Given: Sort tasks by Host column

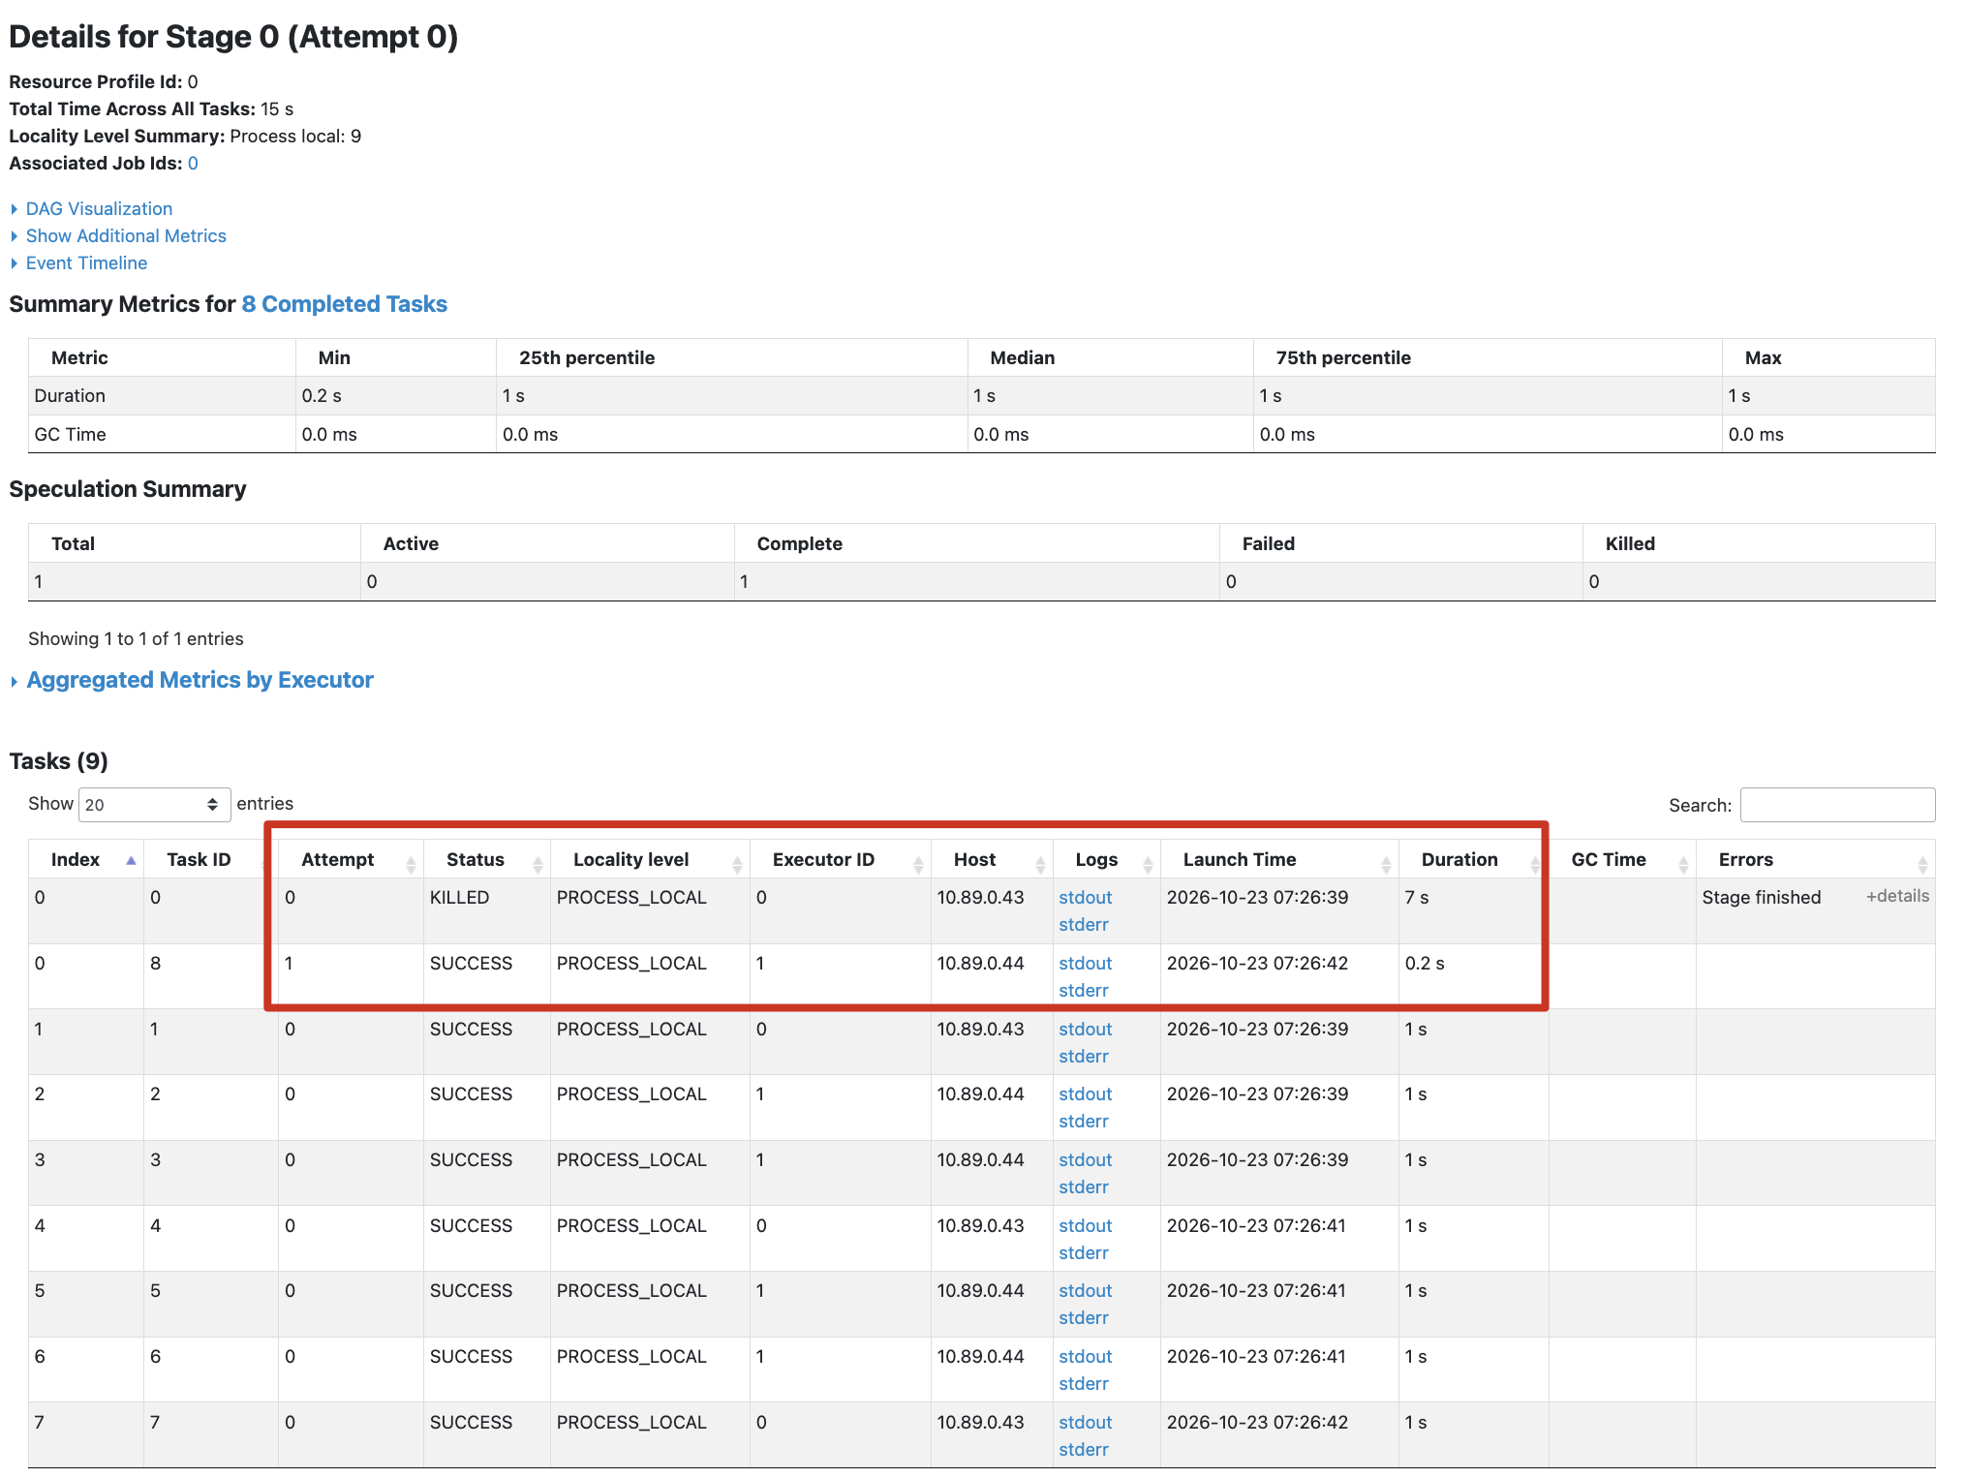Looking at the screenshot, I should (x=992, y=860).
